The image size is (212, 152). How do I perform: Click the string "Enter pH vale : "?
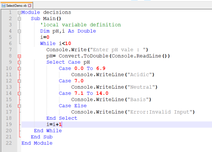118,50
